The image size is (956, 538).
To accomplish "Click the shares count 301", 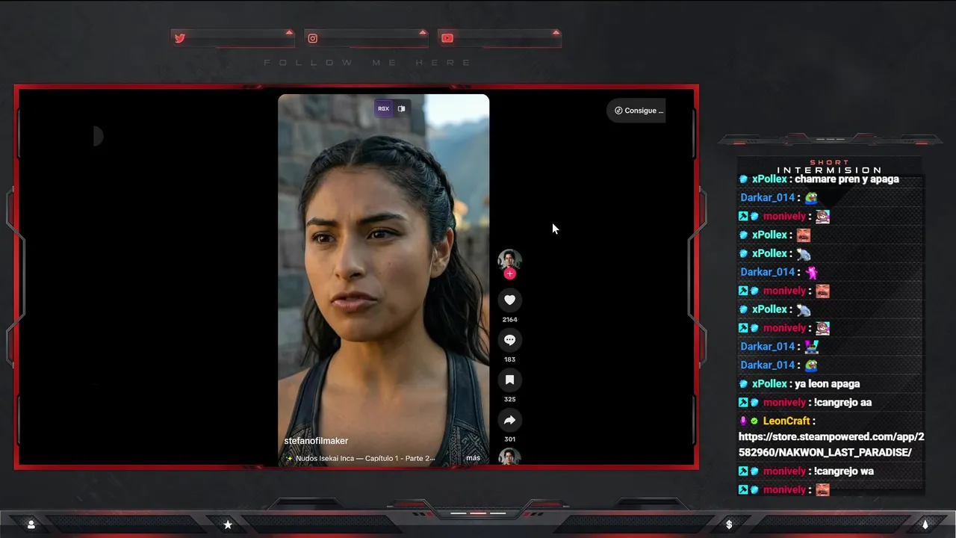I will [509, 439].
